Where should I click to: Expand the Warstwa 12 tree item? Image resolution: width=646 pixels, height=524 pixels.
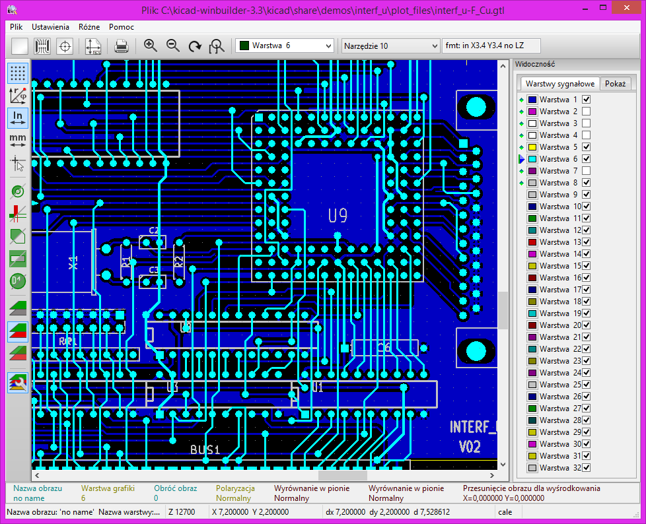(x=522, y=230)
